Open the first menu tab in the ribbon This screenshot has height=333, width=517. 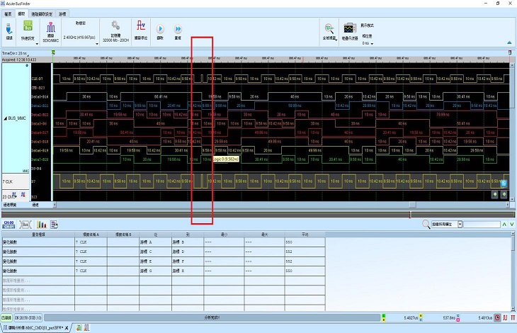8,13
